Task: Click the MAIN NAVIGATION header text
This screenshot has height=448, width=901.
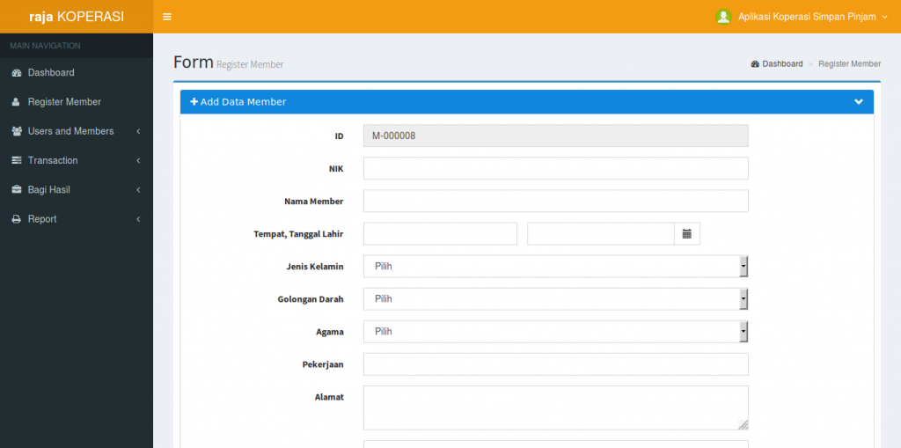Action: click(x=45, y=46)
